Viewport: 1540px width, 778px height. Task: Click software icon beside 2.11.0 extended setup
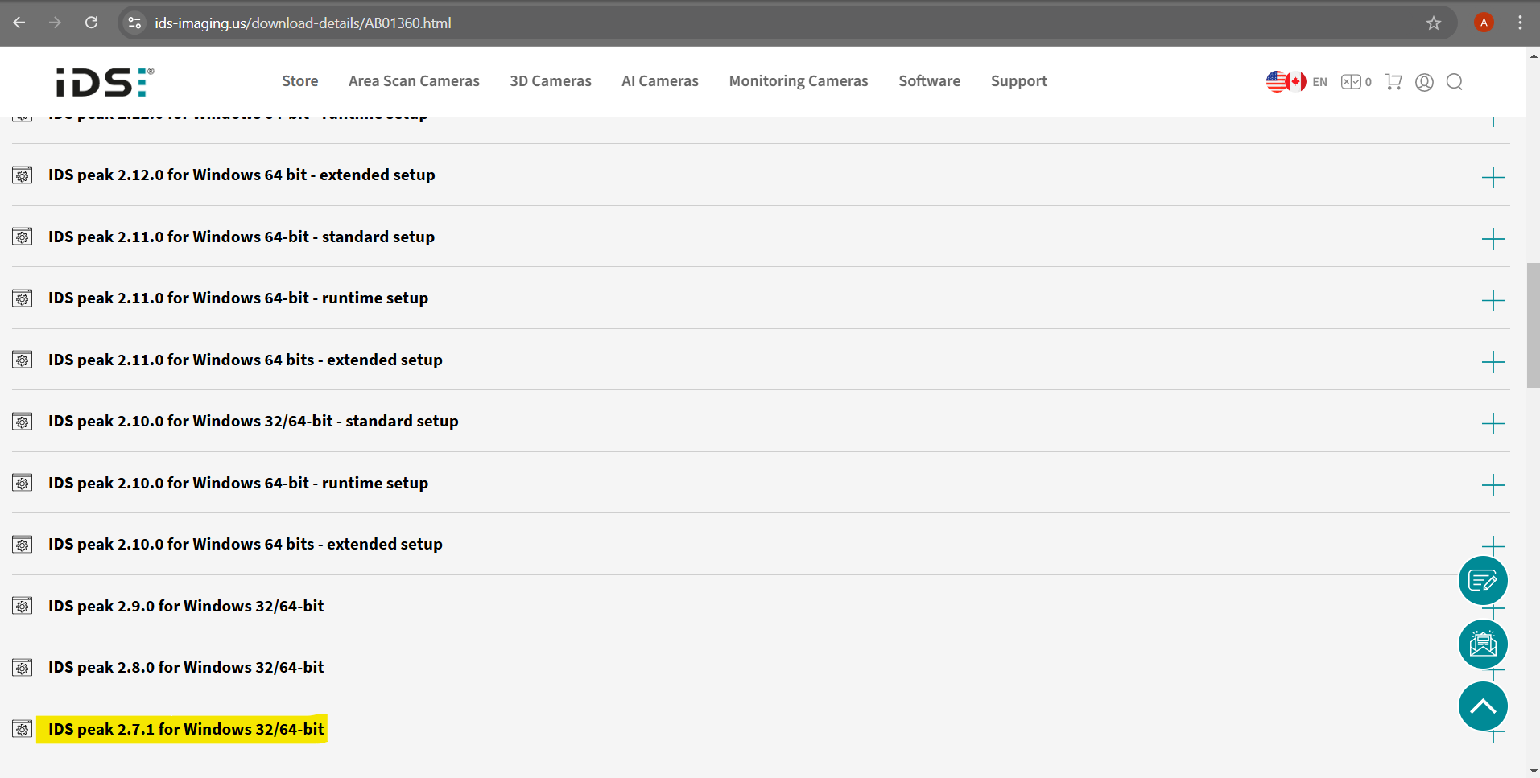pos(23,360)
